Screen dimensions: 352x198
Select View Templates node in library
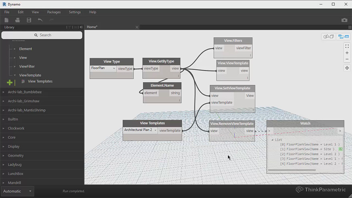(x=40, y=81)
